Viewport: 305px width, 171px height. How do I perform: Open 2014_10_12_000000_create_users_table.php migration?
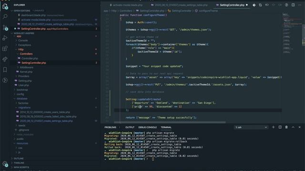coord(45,112)
